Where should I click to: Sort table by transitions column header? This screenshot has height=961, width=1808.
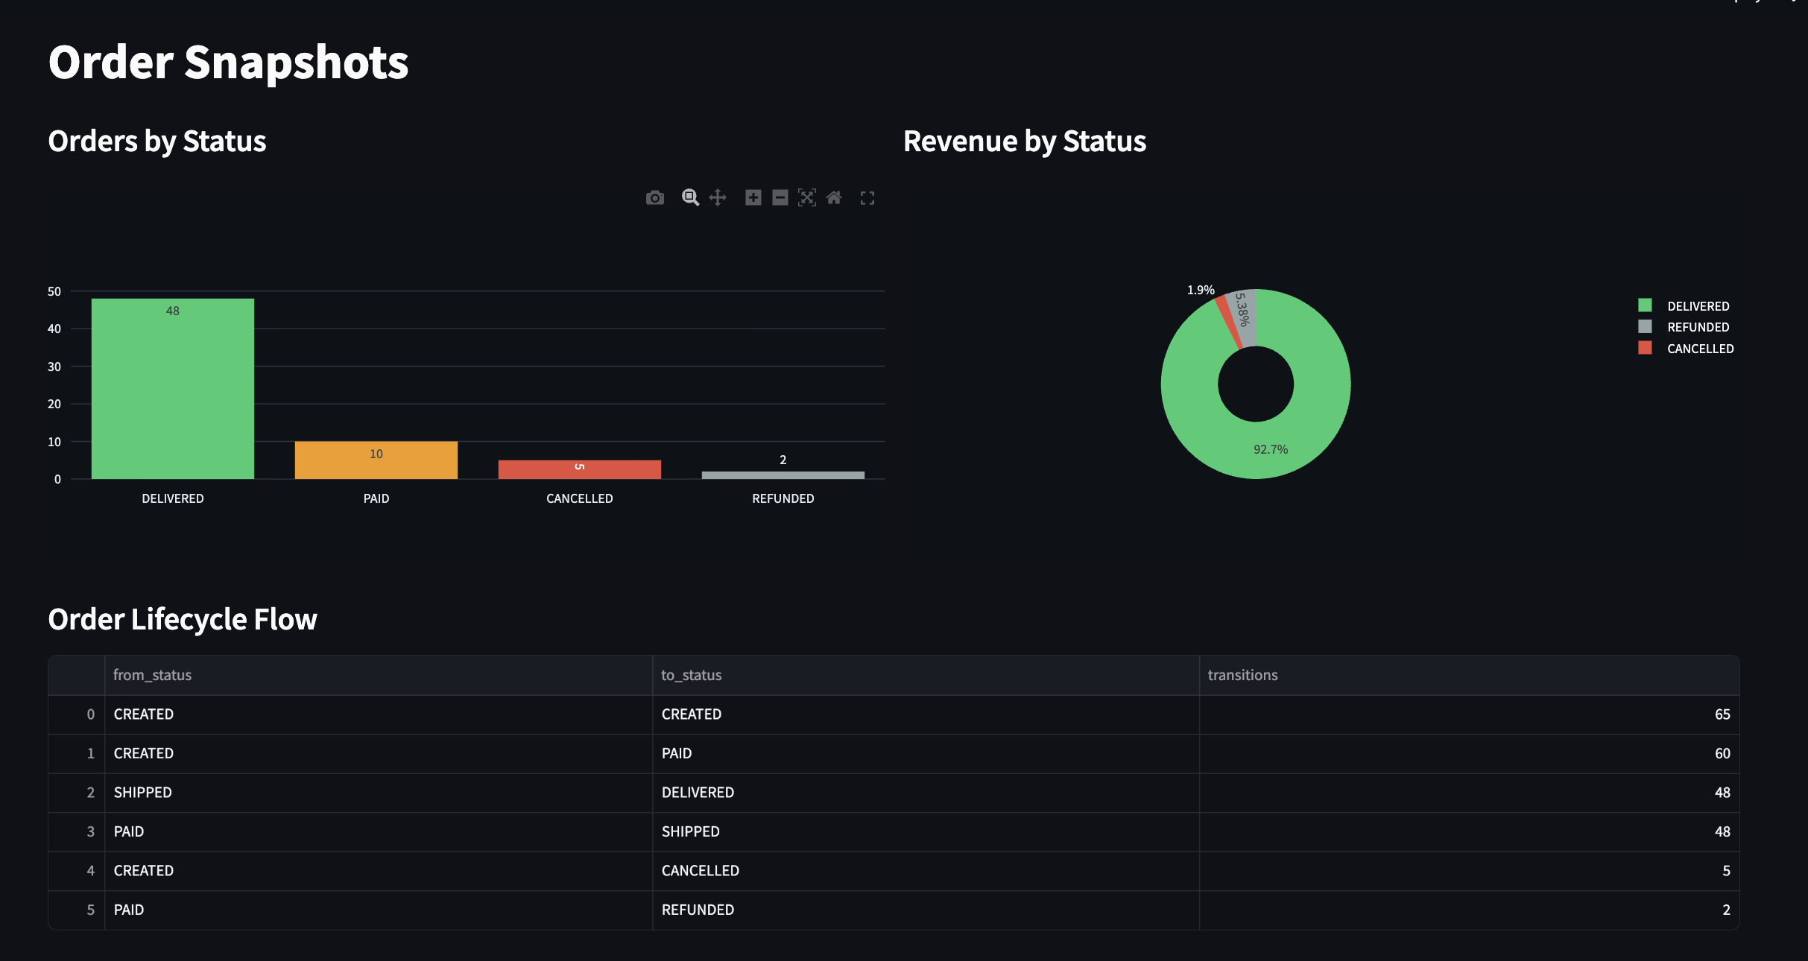point(1469,675)
